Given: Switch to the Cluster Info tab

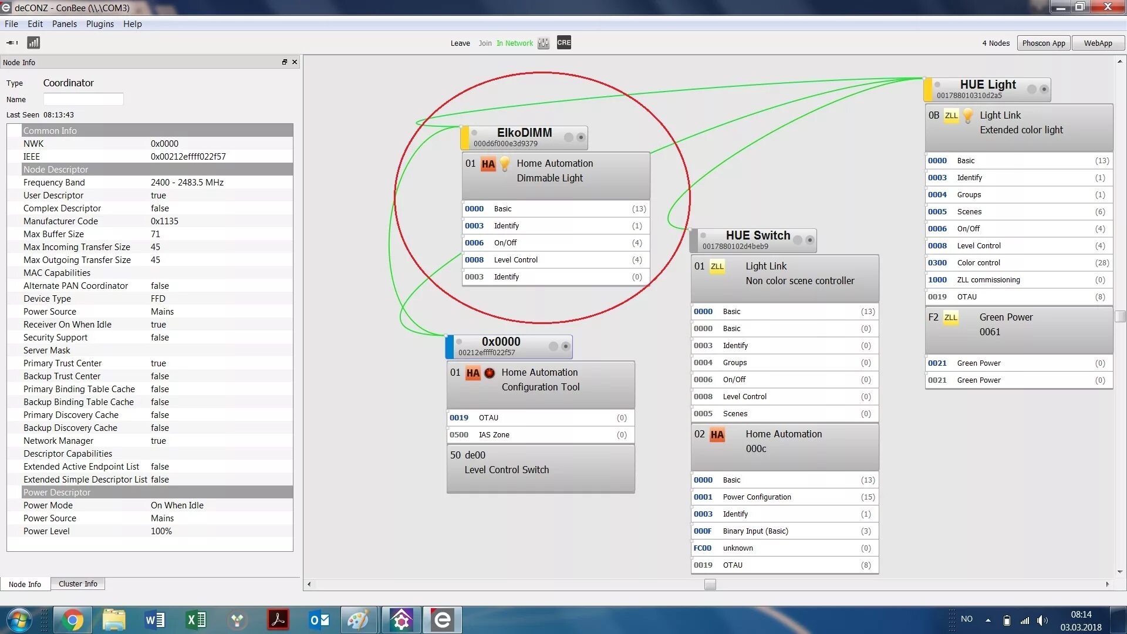Looking at the screenshot, I should point(77,584).
